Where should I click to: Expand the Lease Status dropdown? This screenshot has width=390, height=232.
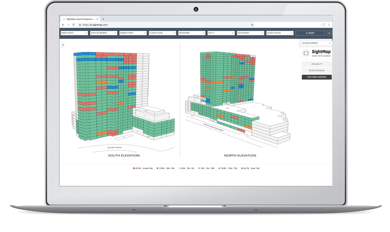click(279, 33)
